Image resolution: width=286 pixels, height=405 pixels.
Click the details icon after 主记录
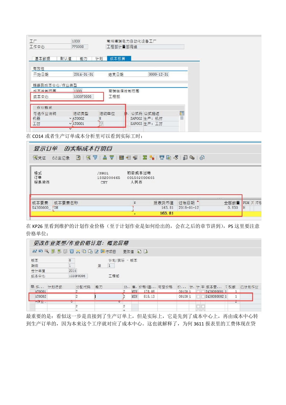78,158
